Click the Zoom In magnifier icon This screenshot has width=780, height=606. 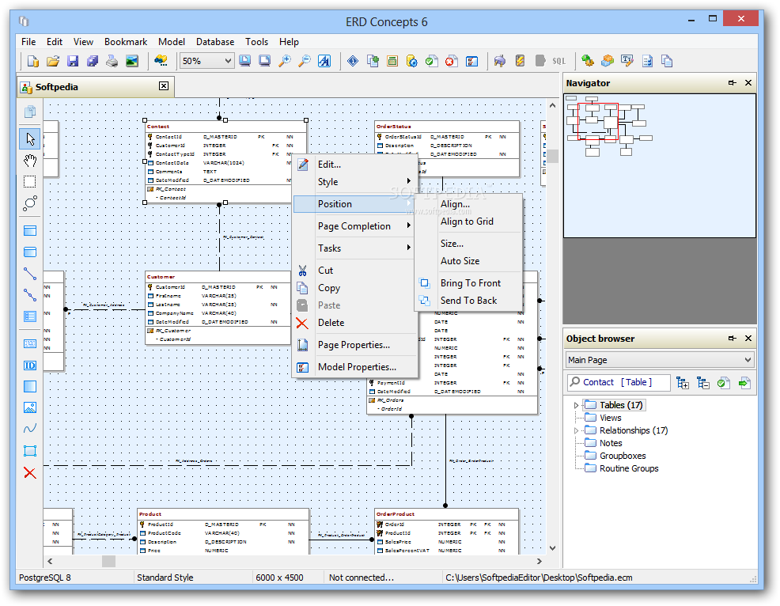pyautogui.click(x=285, y=61)
